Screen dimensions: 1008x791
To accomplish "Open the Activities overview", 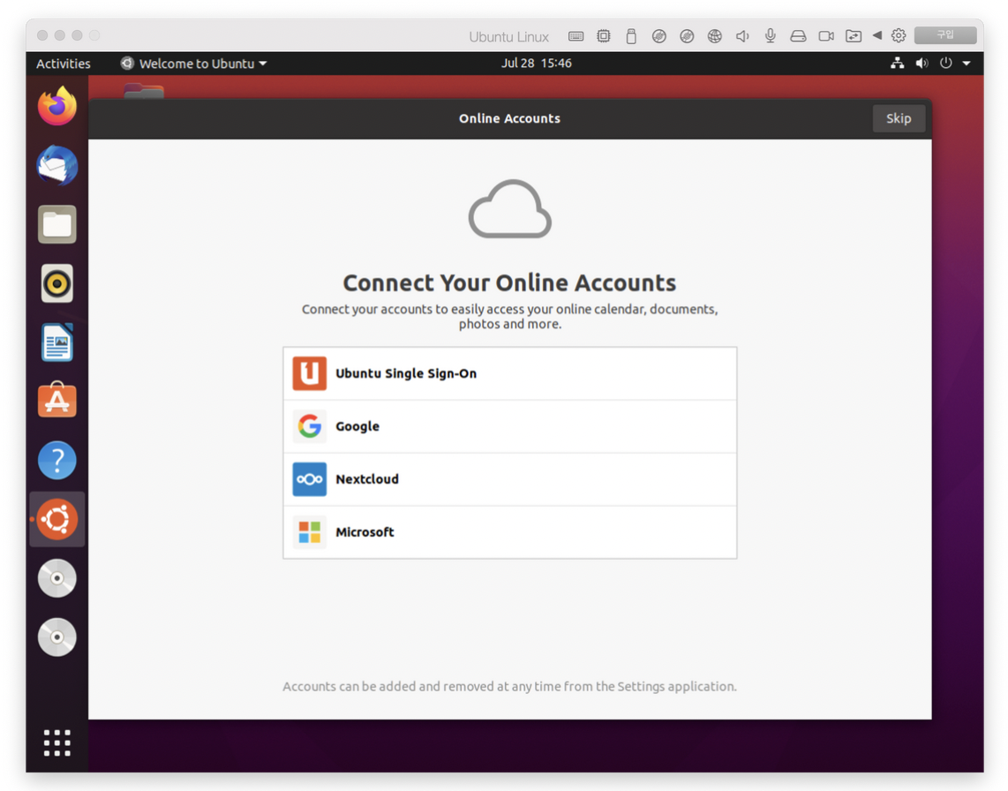I will point(63,63).
